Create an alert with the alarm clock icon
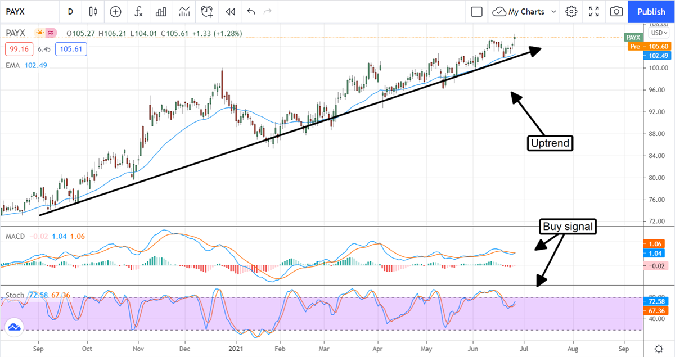This screenshot has height=357, width=675. coord(207,11)
